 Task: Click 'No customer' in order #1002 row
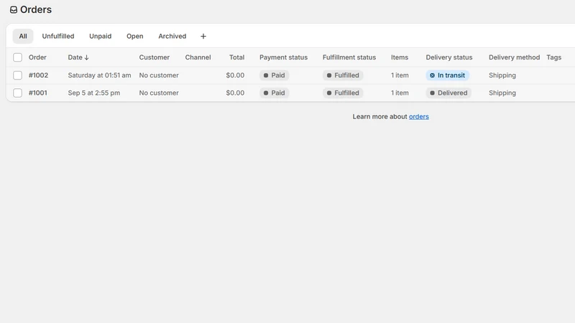pos(159,75)
